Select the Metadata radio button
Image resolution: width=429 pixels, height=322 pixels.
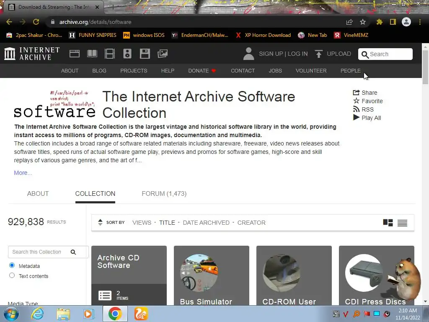12,265
